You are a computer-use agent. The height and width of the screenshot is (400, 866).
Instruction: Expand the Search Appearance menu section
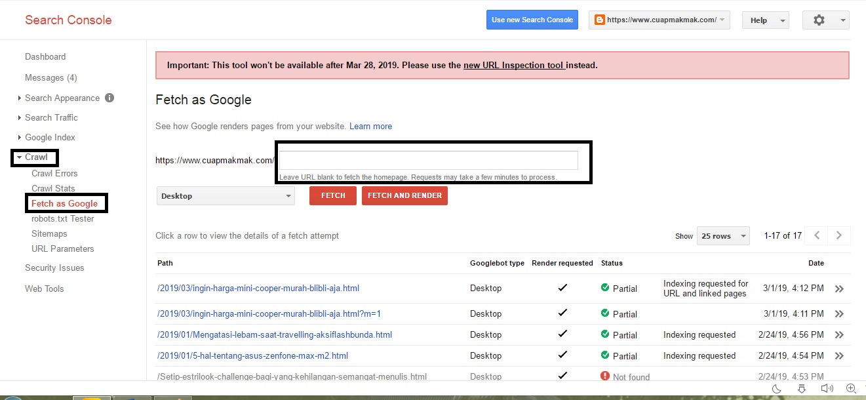coord(20,98)
